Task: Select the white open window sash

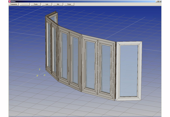Action: coord(129,71)
